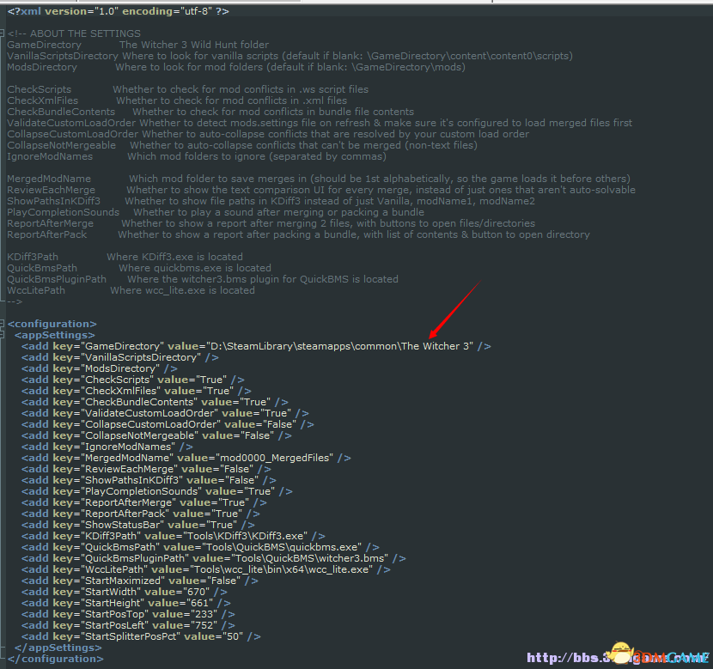Click the StartPosLeft value "752"

[x=204, y=625]
